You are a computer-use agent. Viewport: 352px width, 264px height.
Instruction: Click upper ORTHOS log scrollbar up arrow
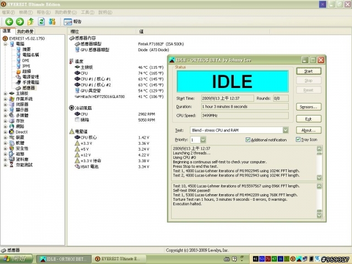(319, 148)
